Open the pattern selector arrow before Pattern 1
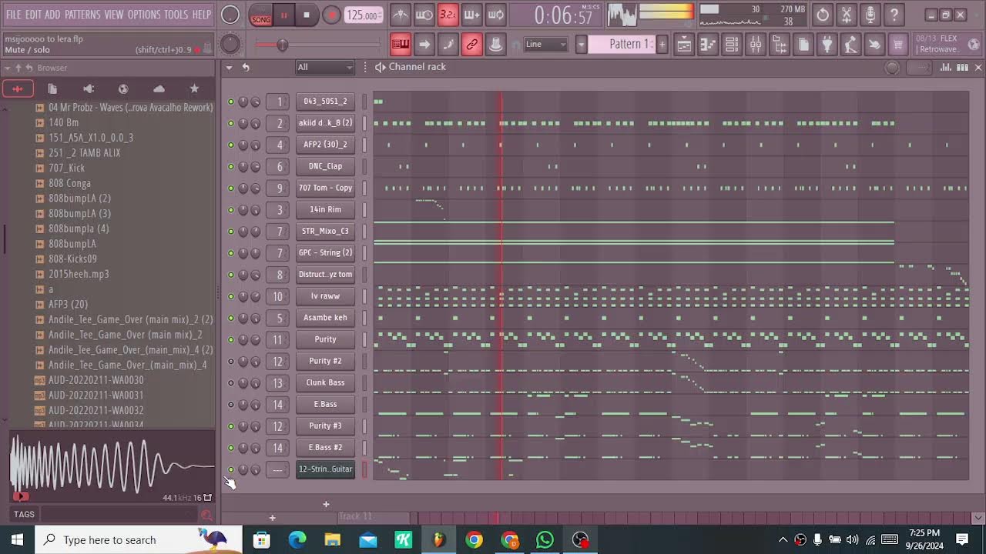The image size is (986, 554). [x=581, y=45]
